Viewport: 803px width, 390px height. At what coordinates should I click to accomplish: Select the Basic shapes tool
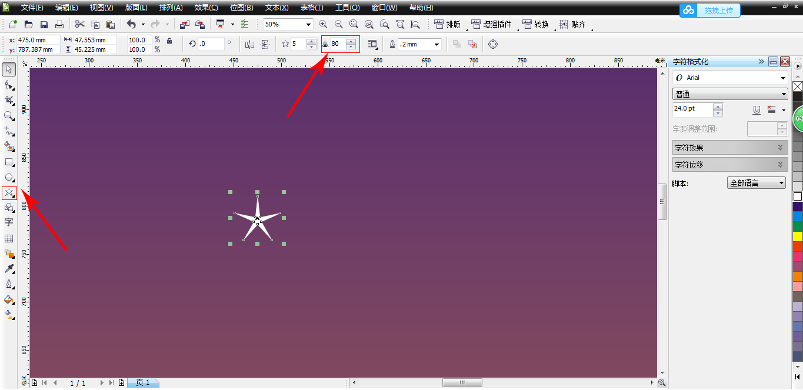9,208
